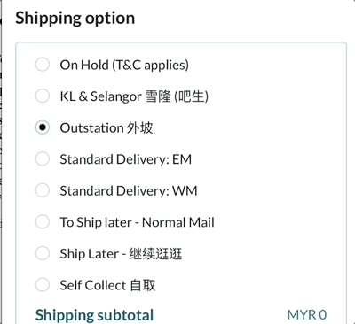355x324 pixels.
Task: Click the Shipping subtotal label
Action: point(94,315)
